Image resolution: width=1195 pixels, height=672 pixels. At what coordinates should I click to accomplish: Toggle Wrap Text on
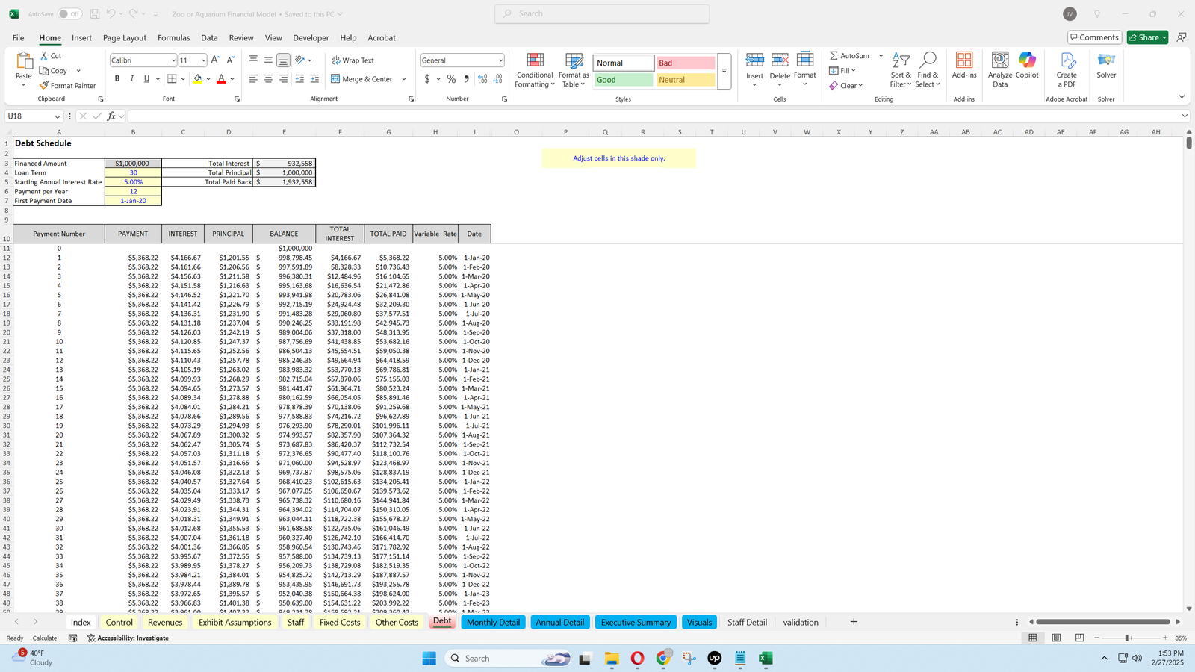[x=353, y=60]
